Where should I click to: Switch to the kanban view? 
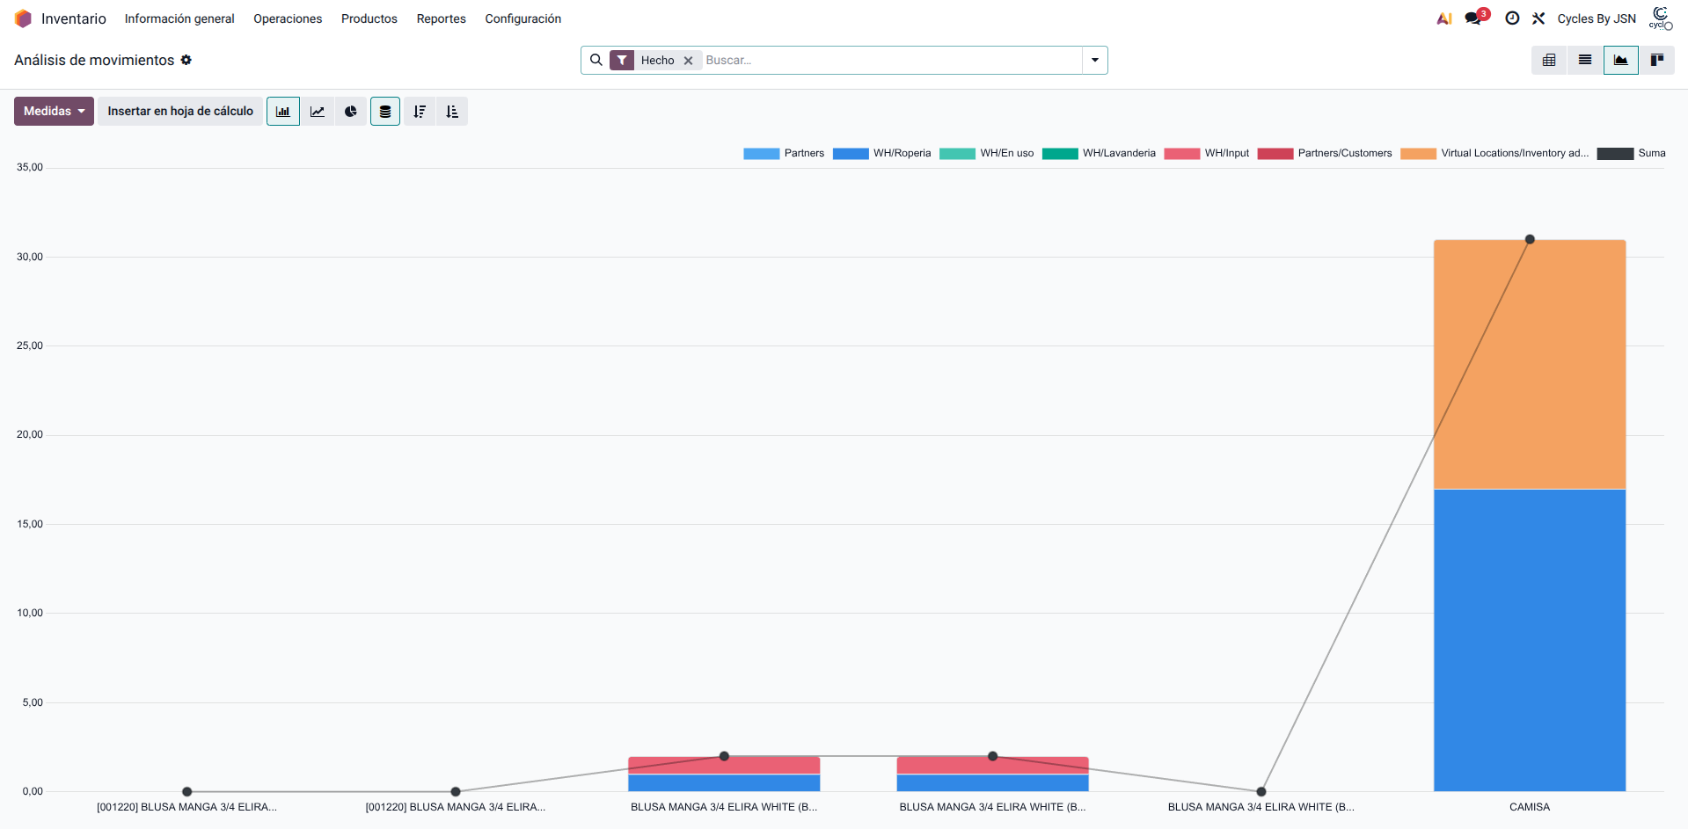tap(1656, 61)
